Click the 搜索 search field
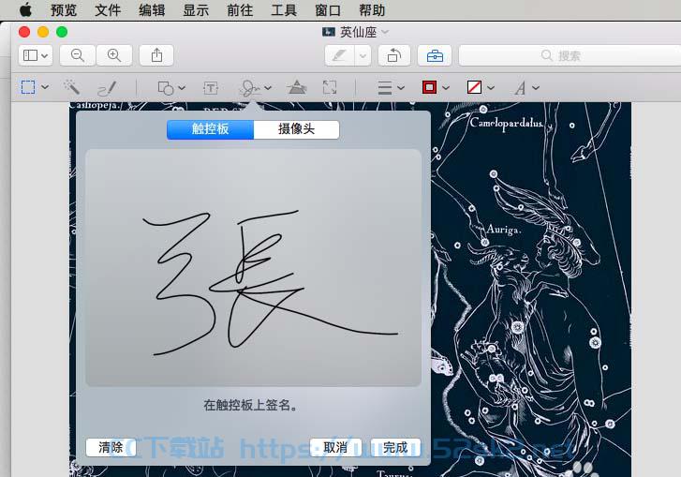681x477 pixels. pyautogui.click(x=570, y=55)
